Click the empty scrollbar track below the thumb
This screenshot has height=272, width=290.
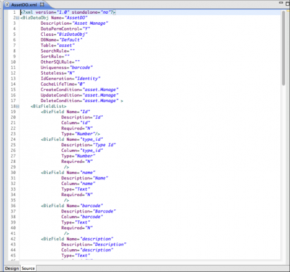click(284, 173)
